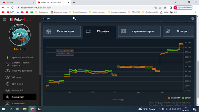
Task: Open the ГУГЛ bookmark
Action: 11,12
